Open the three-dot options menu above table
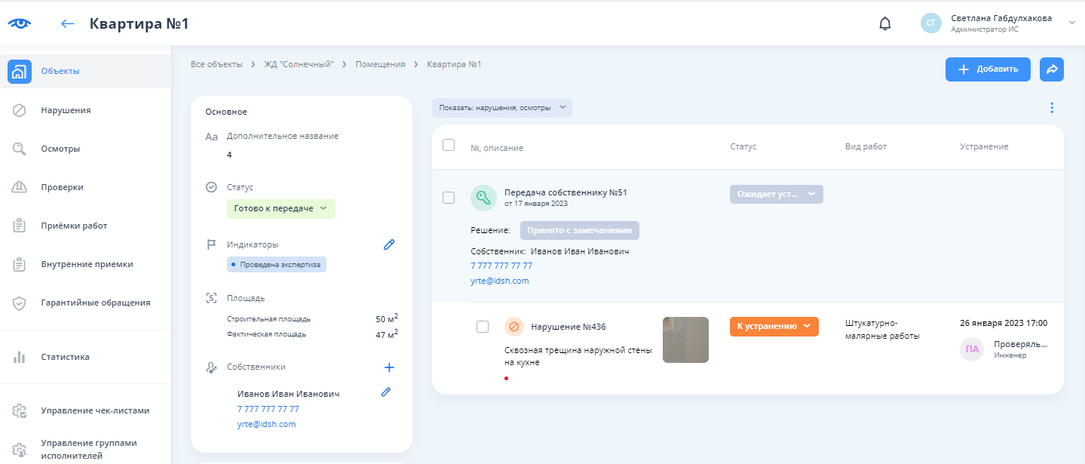 [x=1052, y=108]
